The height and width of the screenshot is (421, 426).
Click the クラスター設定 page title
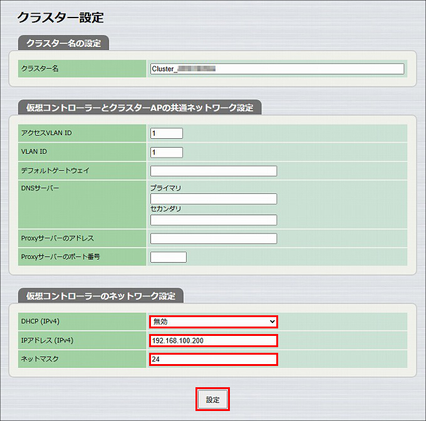(60, 18)
